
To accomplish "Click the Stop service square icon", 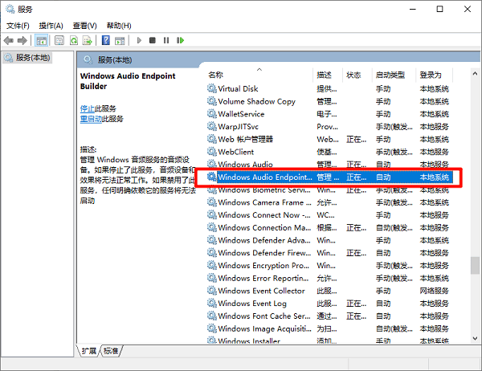I will pos(152,40).
